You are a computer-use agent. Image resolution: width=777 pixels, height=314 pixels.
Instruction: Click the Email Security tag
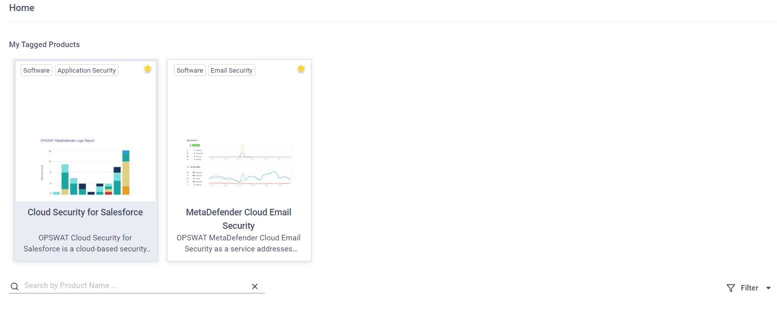coord(232,70)
